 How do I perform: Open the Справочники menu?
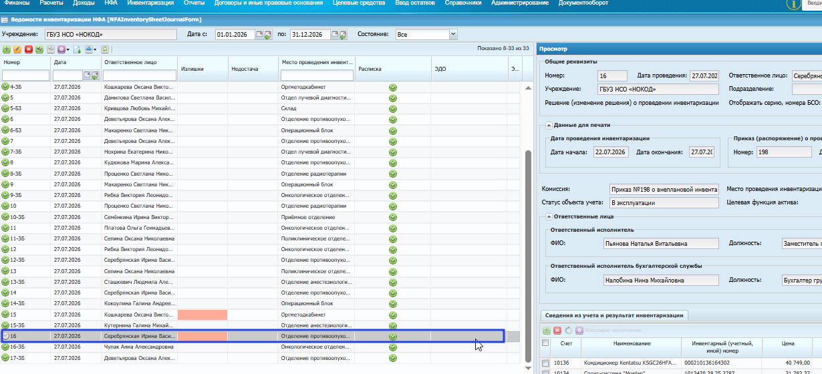point(463,3)
